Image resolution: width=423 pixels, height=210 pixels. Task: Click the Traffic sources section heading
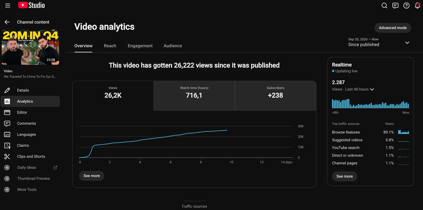(x=194, y=206)
